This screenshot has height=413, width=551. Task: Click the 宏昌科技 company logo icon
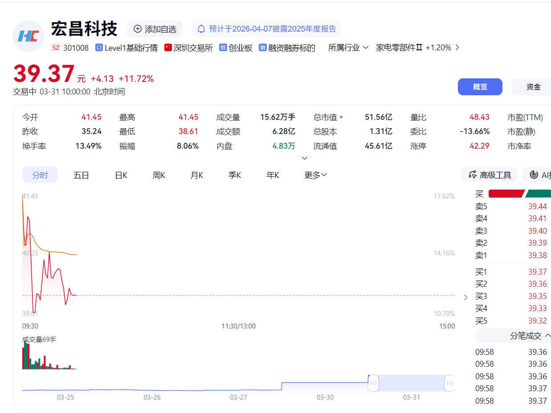(29, 36)
